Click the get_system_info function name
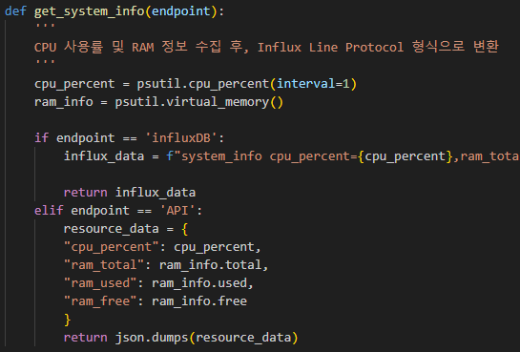 coord(89,11)
